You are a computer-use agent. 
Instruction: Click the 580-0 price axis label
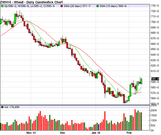[155, 87]
